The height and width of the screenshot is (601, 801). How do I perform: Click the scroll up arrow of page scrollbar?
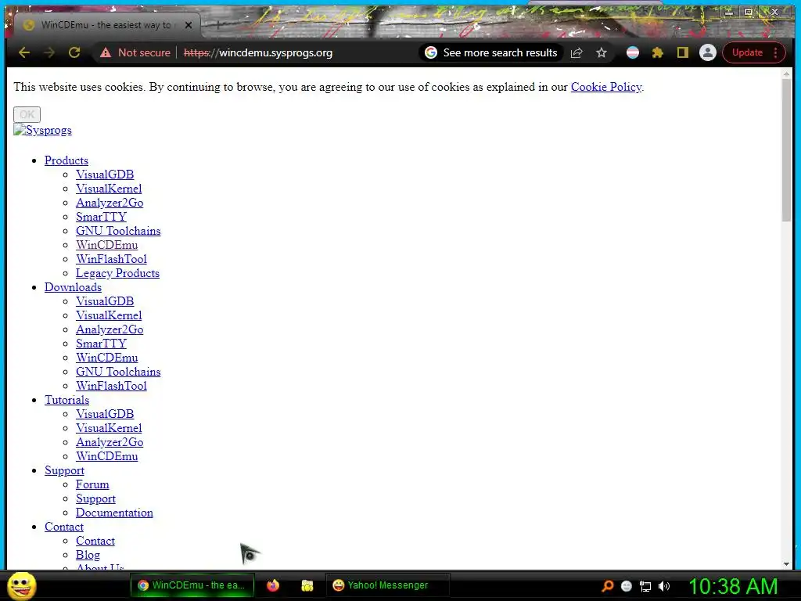pyautogui.click(x=786, y=74)
